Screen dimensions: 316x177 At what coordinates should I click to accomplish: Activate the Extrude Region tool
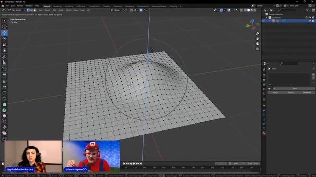[x=4, y=75]
